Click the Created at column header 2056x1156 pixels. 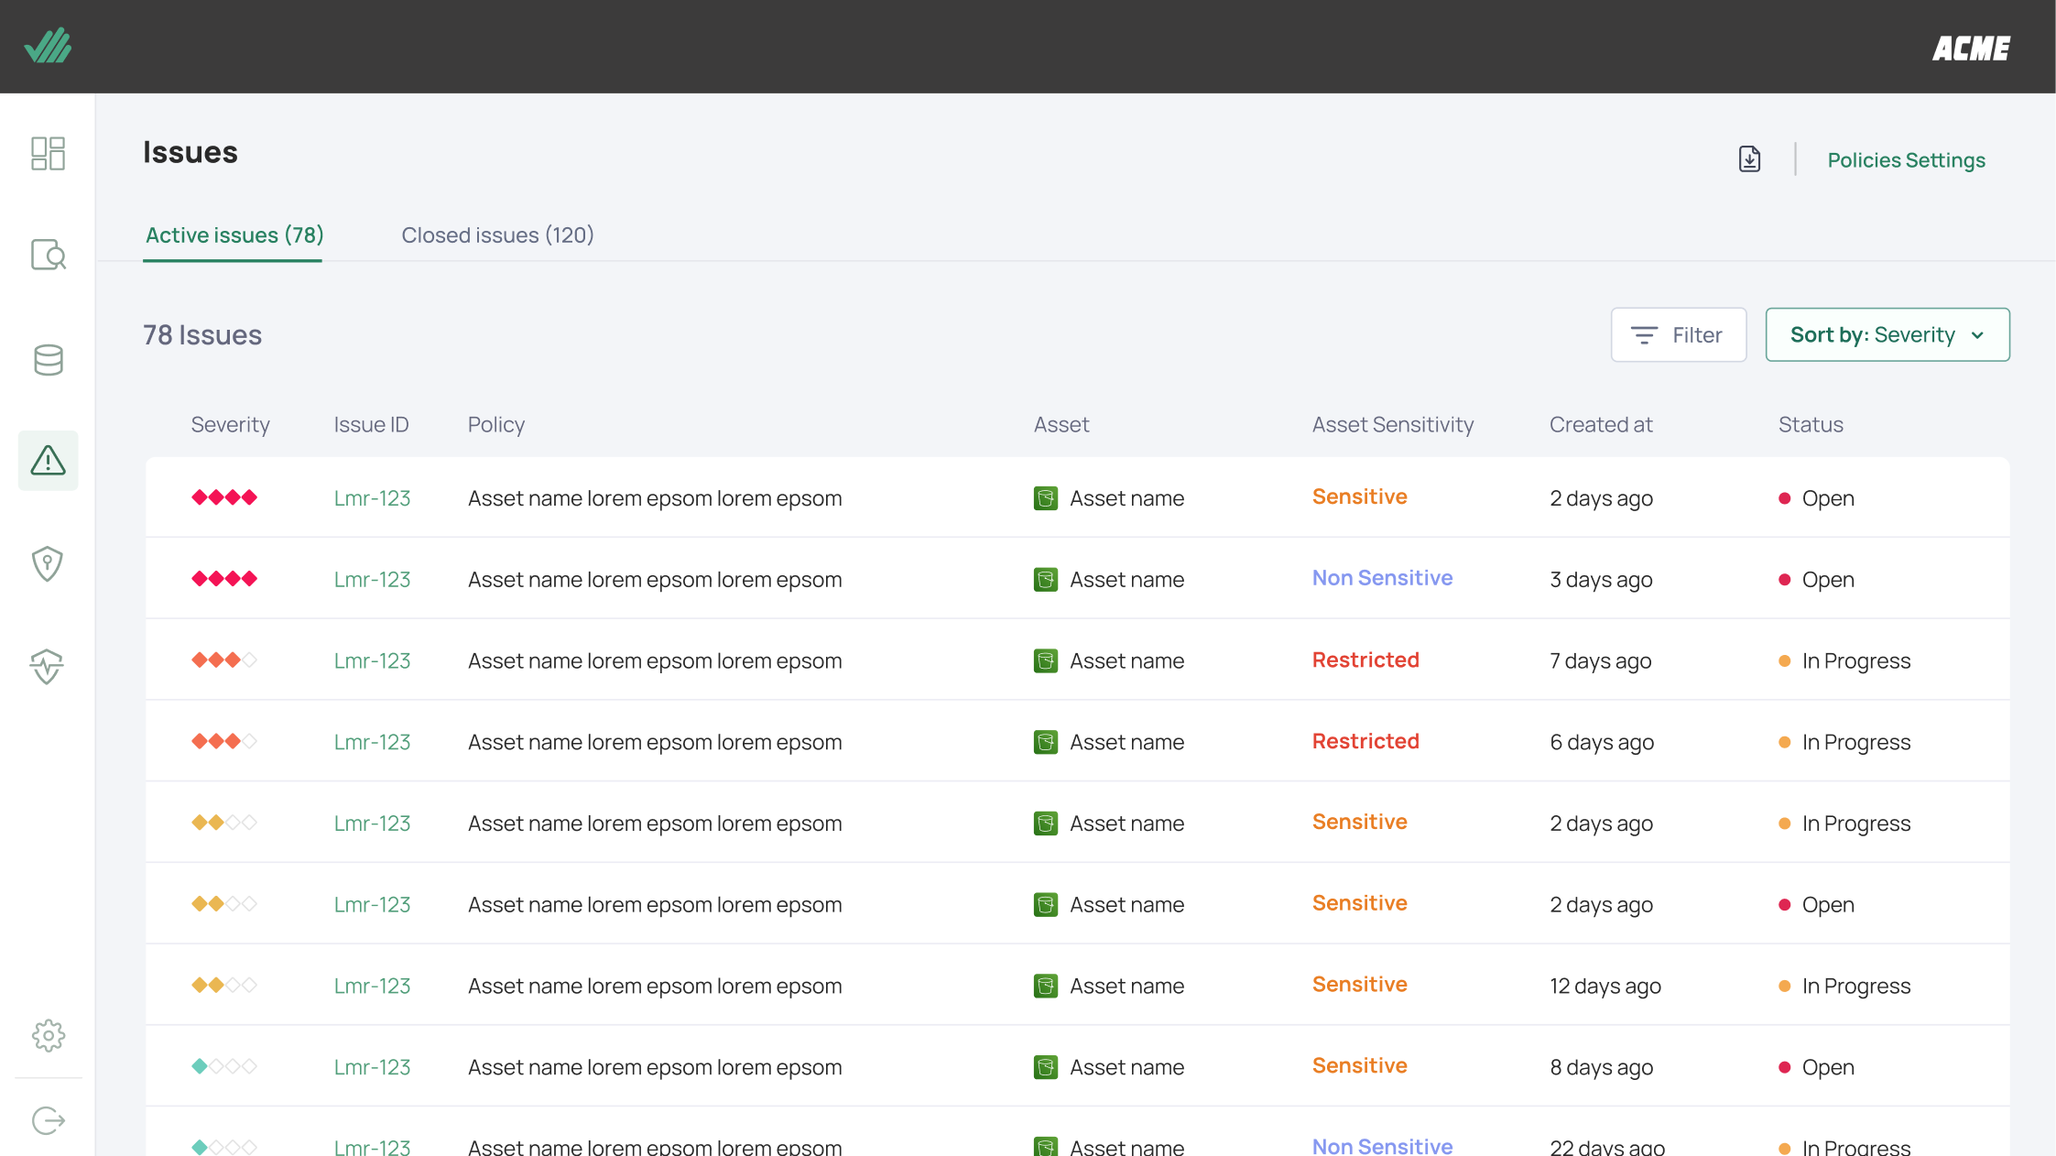1601,425
